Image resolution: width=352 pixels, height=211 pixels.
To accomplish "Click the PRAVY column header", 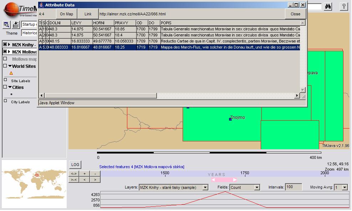I will coord(125,23).
